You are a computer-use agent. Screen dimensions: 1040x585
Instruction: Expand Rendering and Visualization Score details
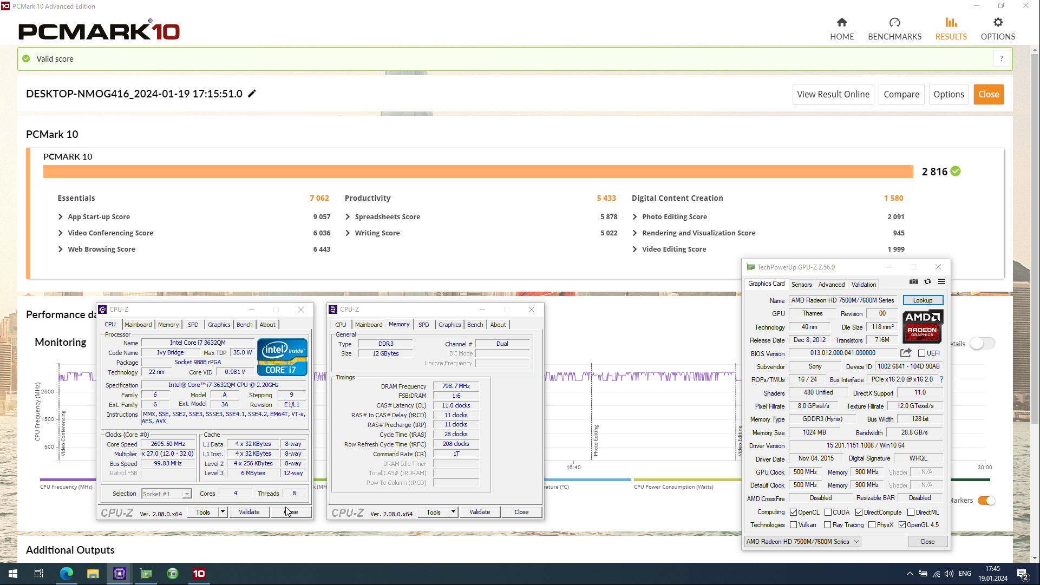(x=635, y=233)
